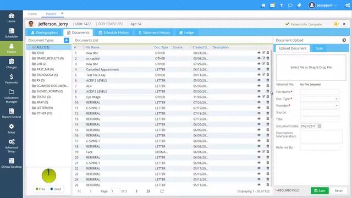
Task: Open Collections Manager
Action: coord(11,96)
